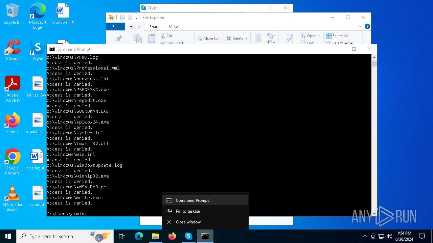Click Open in the ribbon
This screenshot has width=433, height=243.
coord(309,35)
